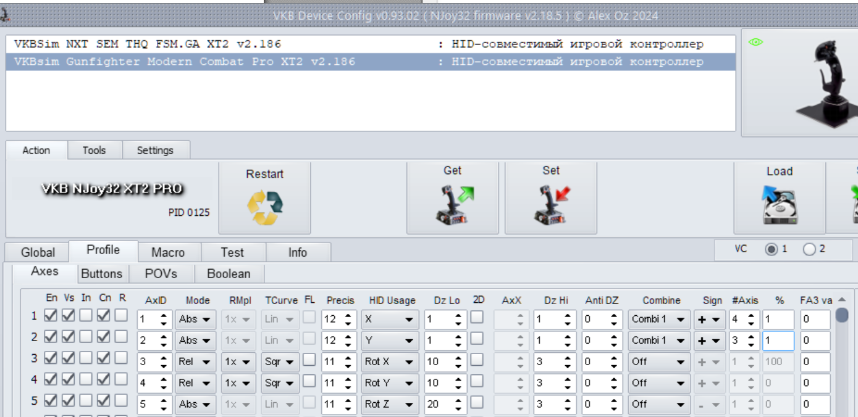Click the Load hard drive icon
Viewport: 858px width, 417px height.
[x=780, y=206]
